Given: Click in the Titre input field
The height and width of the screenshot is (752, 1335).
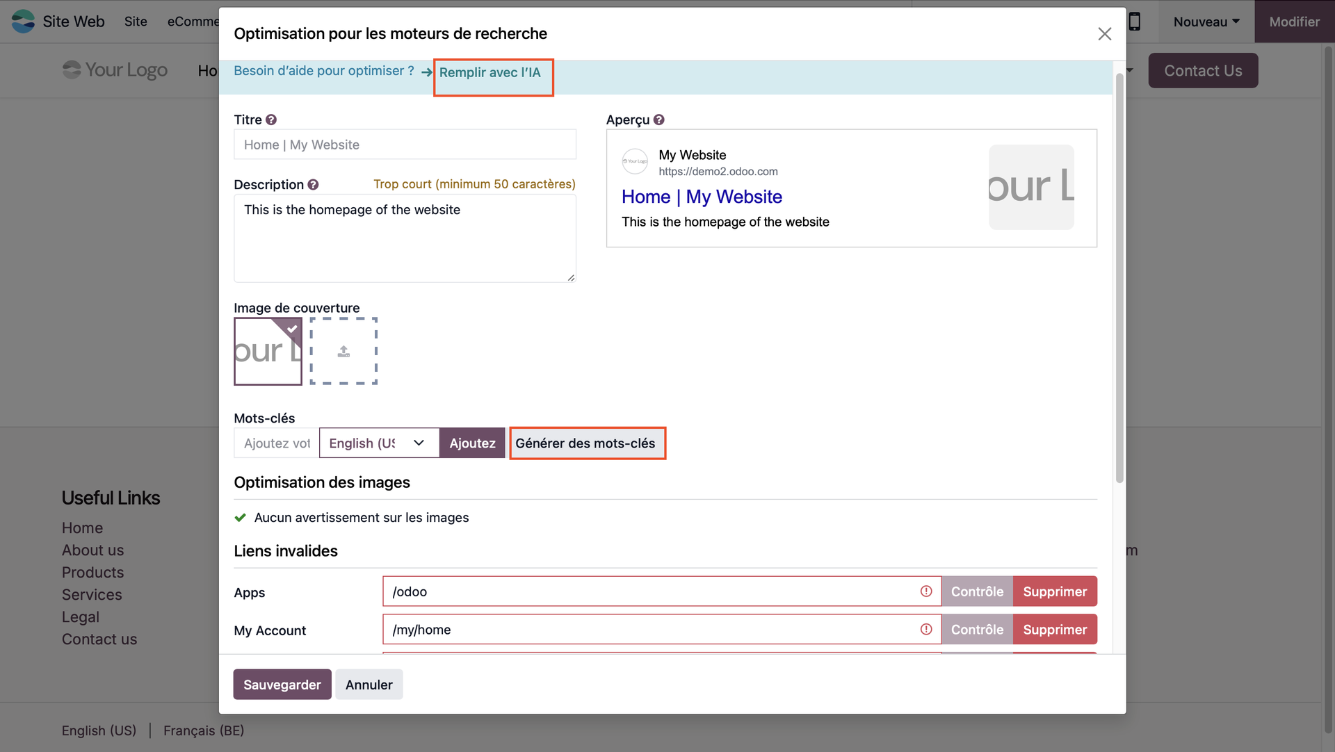Looking at the screenshot, I should (405, 145).
